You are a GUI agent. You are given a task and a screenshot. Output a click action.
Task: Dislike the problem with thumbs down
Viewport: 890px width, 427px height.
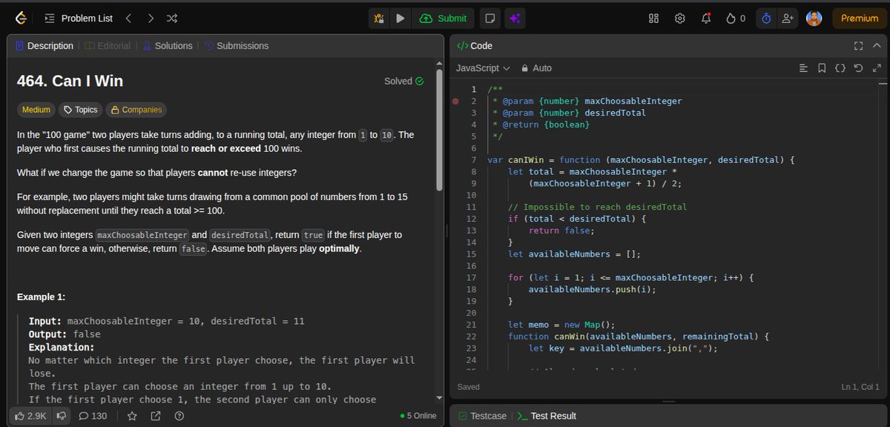62,416
